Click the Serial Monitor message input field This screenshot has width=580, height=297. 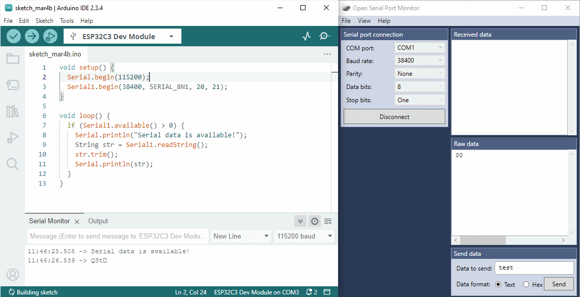pos(118,236)
